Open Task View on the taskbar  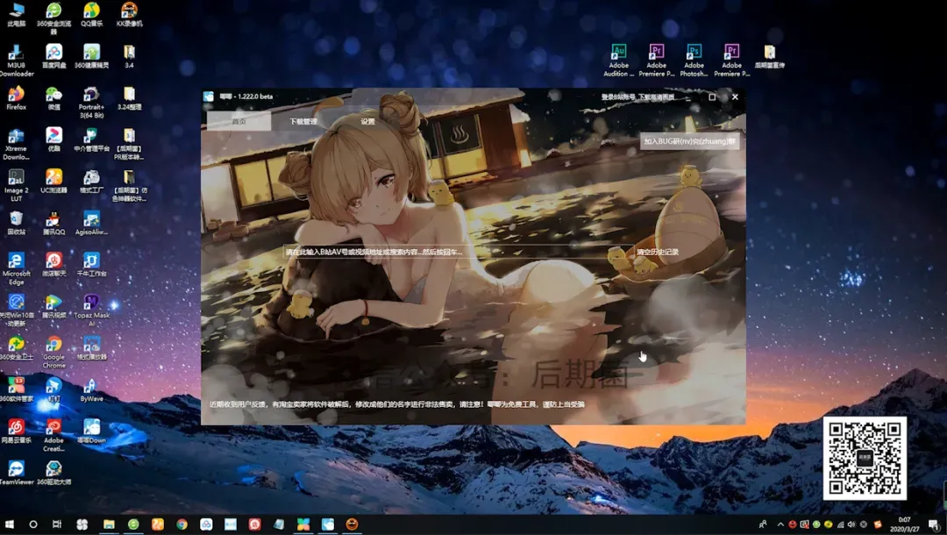pos(57,524)
